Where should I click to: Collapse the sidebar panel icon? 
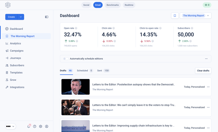[47, 17]
